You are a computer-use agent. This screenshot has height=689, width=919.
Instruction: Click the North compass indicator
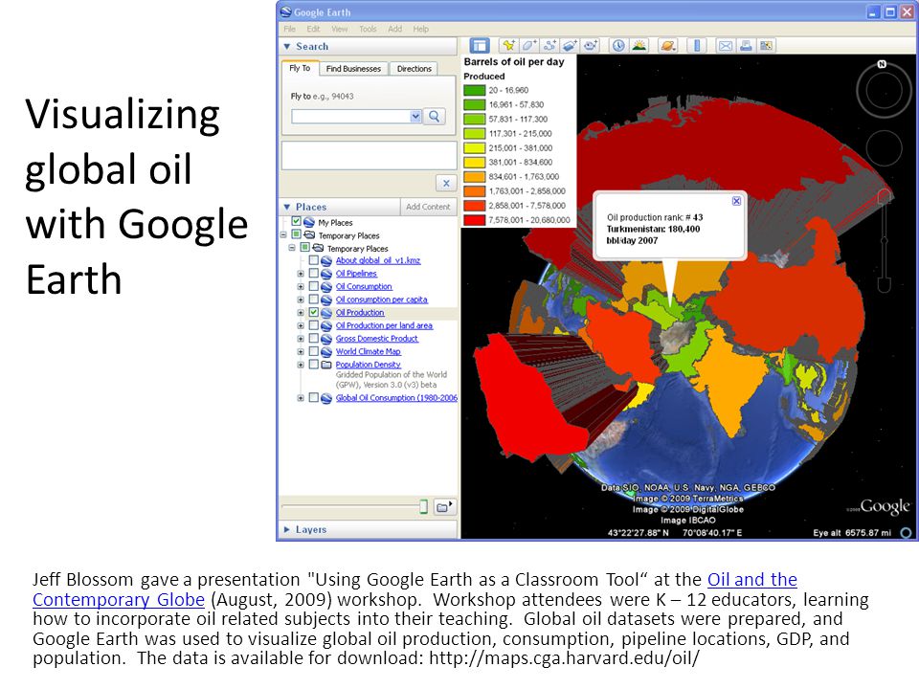tap(882, 64)
